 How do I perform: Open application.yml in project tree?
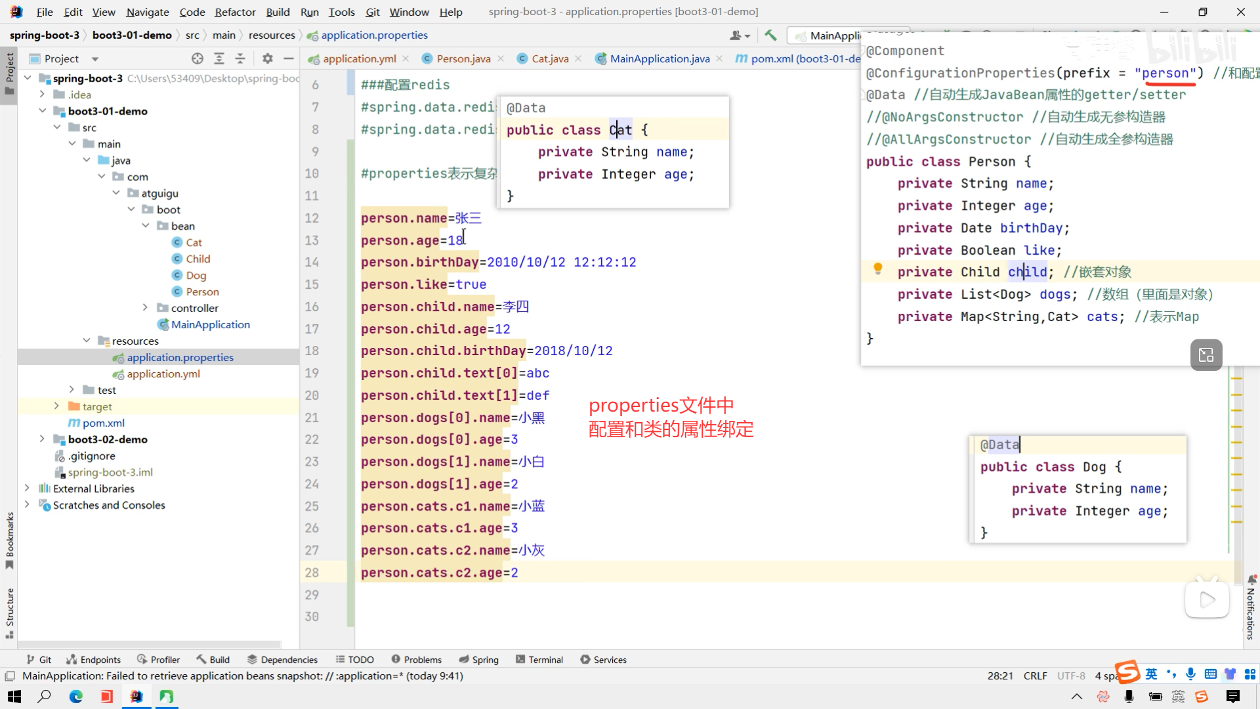(x=163, y=374)
